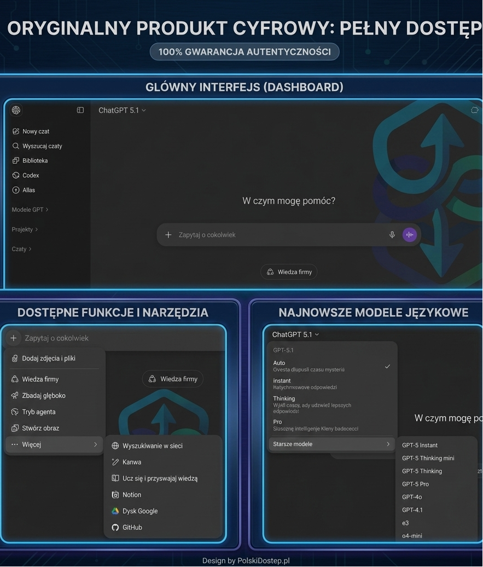Open the temporary chat icon at dashboard top right
Viewport: 483px width, 567px height.
[474, 110]
